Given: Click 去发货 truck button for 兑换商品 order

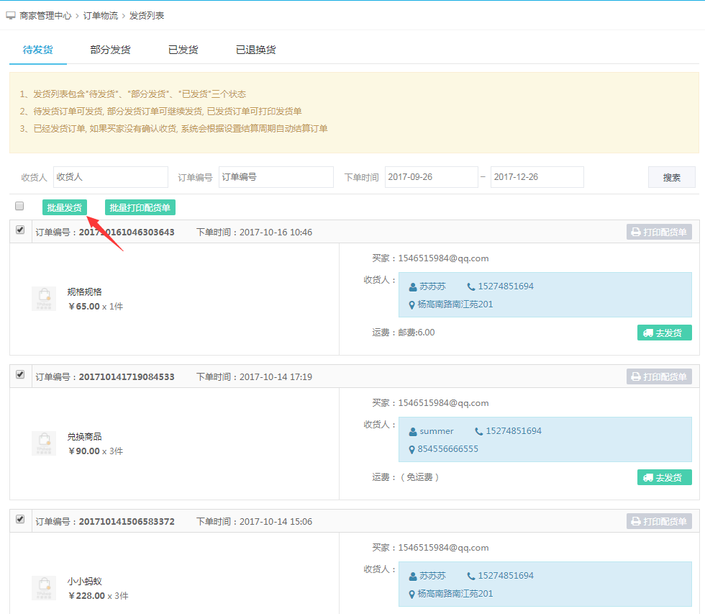Looking at the screenshot, I should pyautogui.click(x=664, y=477).
